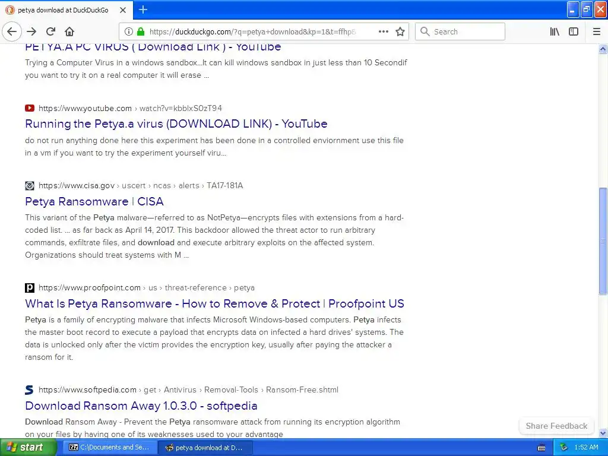Open the Library icon in toolbar

pos(555,31)
